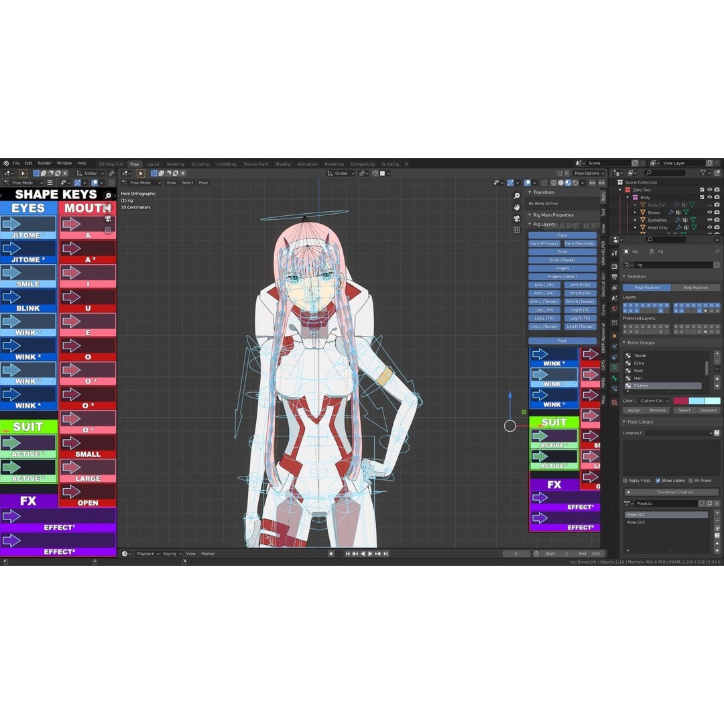Toggle Root rig layer button

pyautogui.click(x=562, y=341)
